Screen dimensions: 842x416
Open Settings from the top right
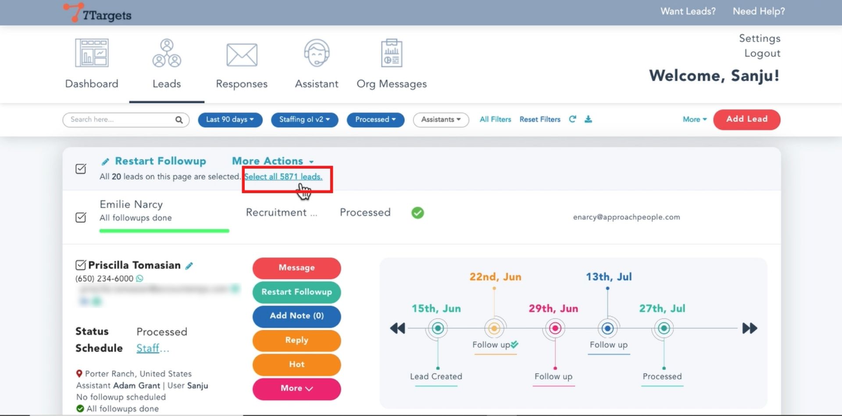pyautogui.click(x=760, y=39)
